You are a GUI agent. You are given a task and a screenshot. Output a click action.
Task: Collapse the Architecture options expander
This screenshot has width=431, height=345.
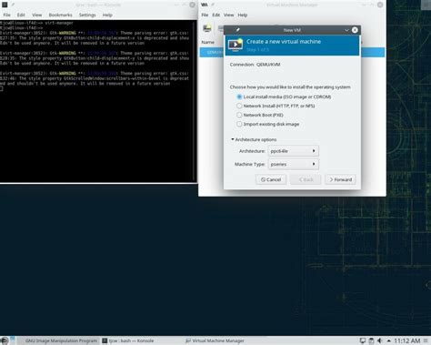click(233, 139)
